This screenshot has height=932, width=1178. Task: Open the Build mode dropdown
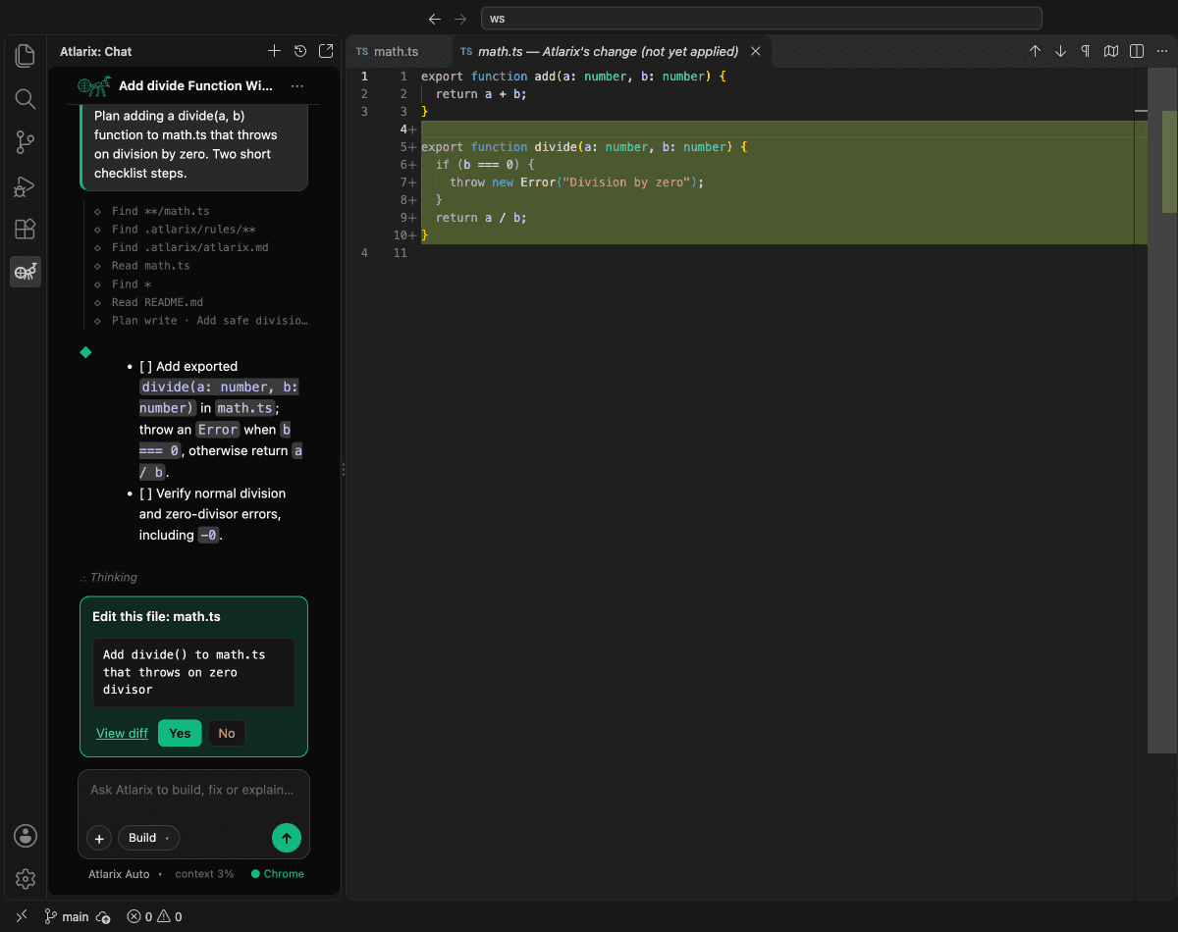tap(149, 838)
